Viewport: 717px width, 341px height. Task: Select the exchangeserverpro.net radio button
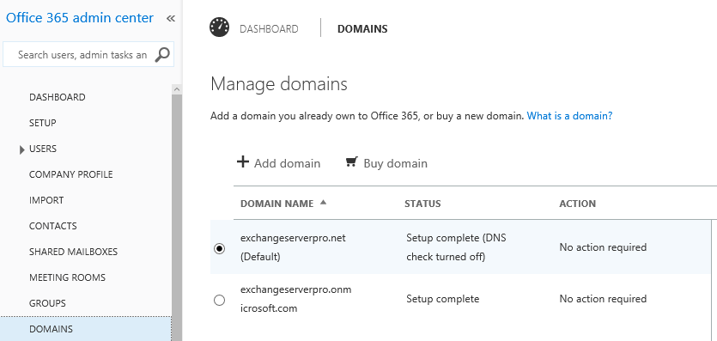[x=220, y=249]
